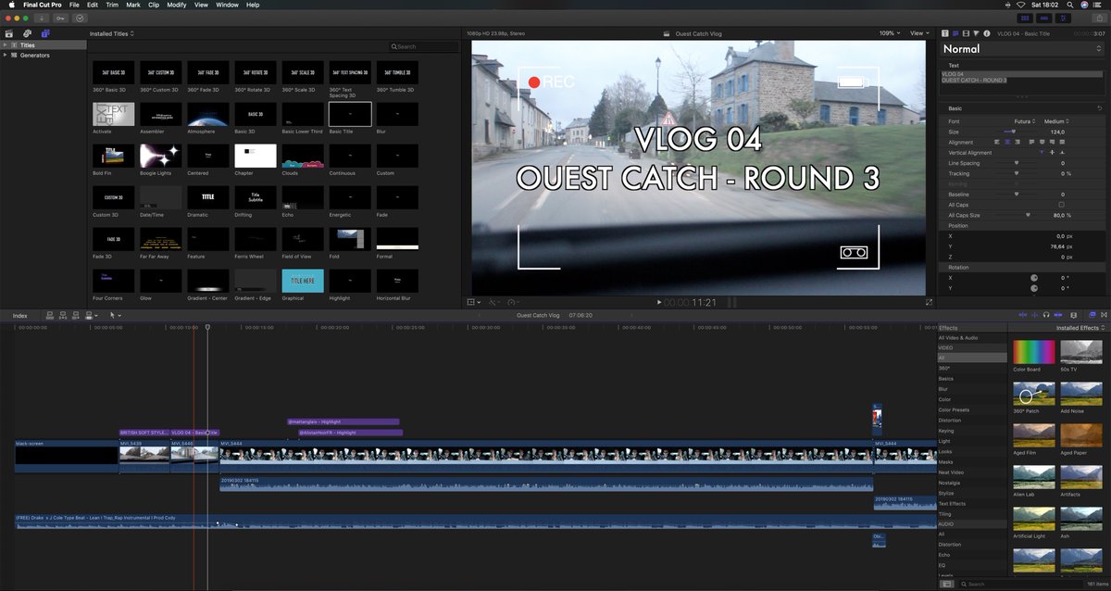Select the Stylize effects category

(x=971, y=493)
